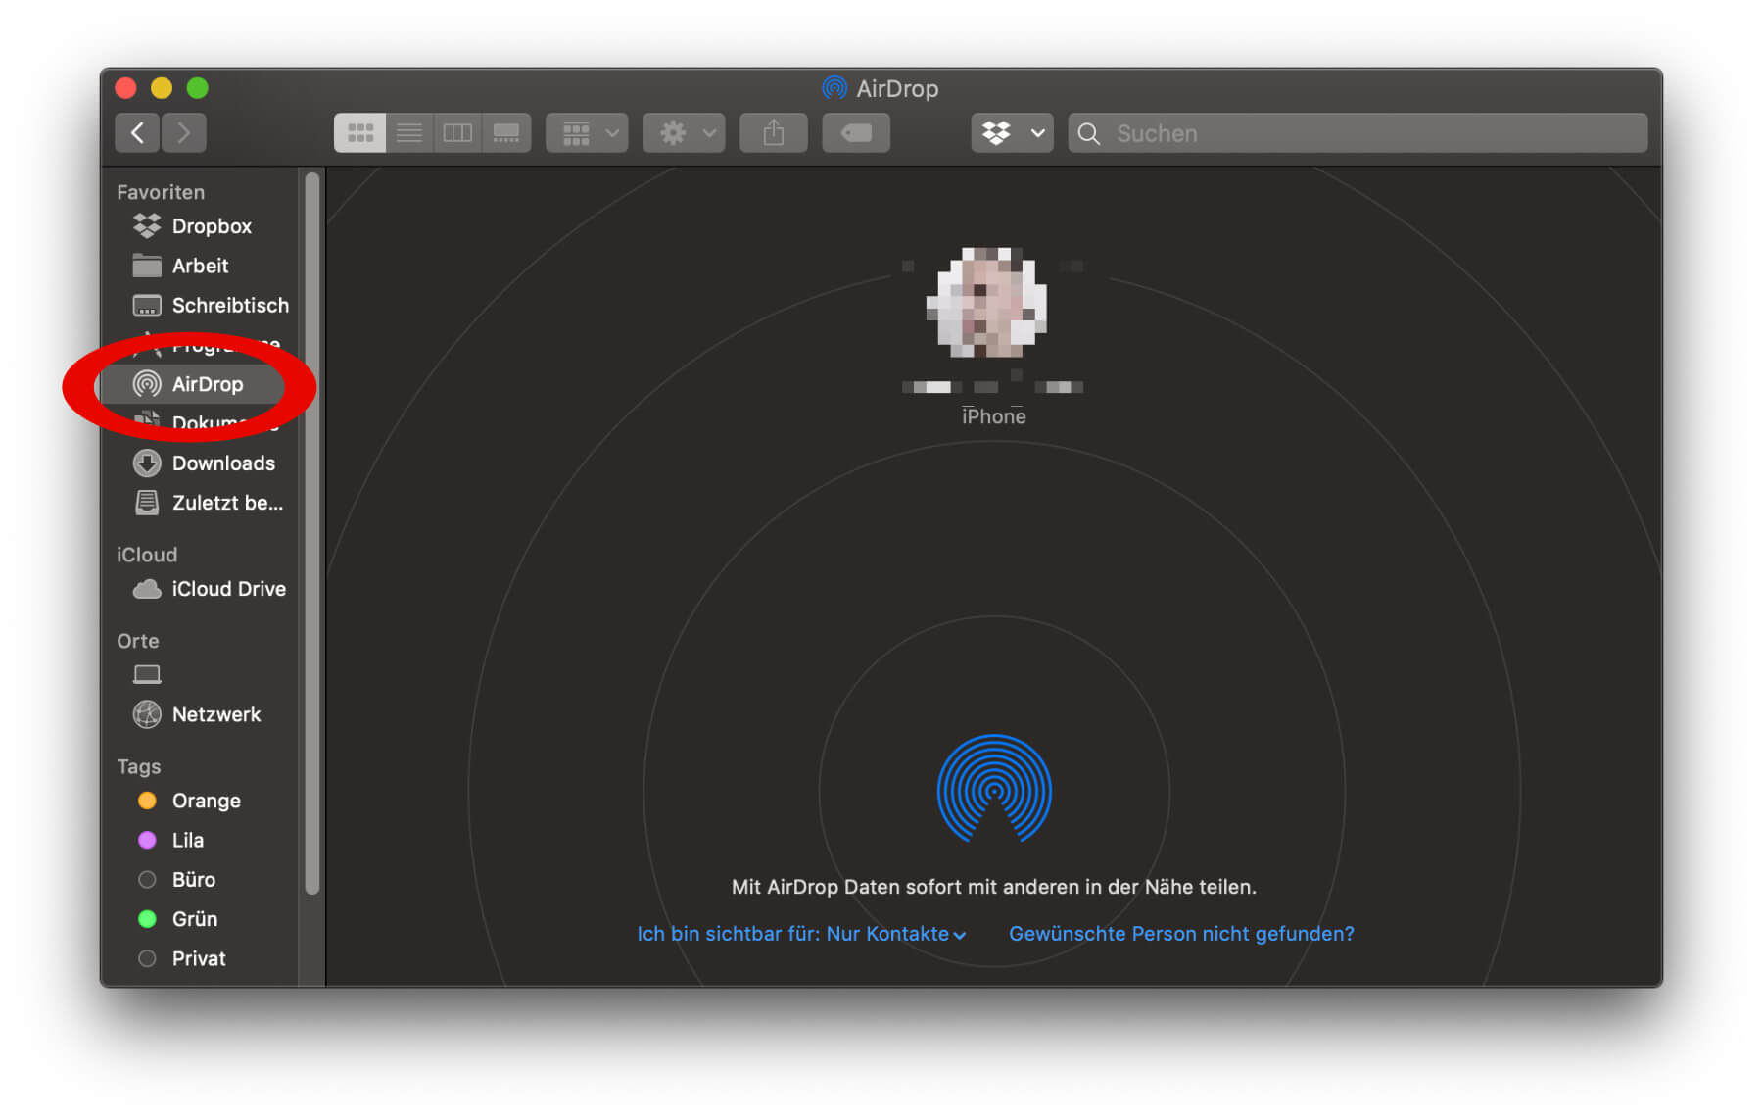Viewport: 1763px width, 1120px height.
Task: Go back with the left arrow button
Action: pyautogui.click(x=138, y=132)
